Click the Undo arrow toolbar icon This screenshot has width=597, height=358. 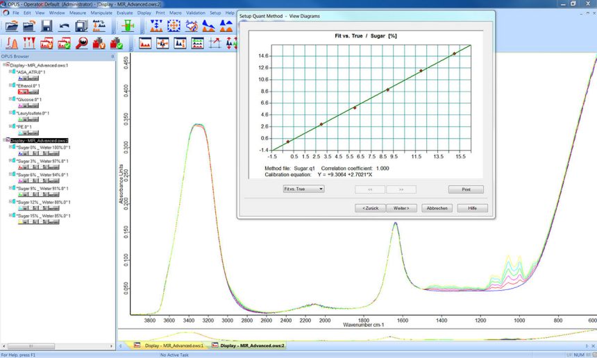[64, 26]
